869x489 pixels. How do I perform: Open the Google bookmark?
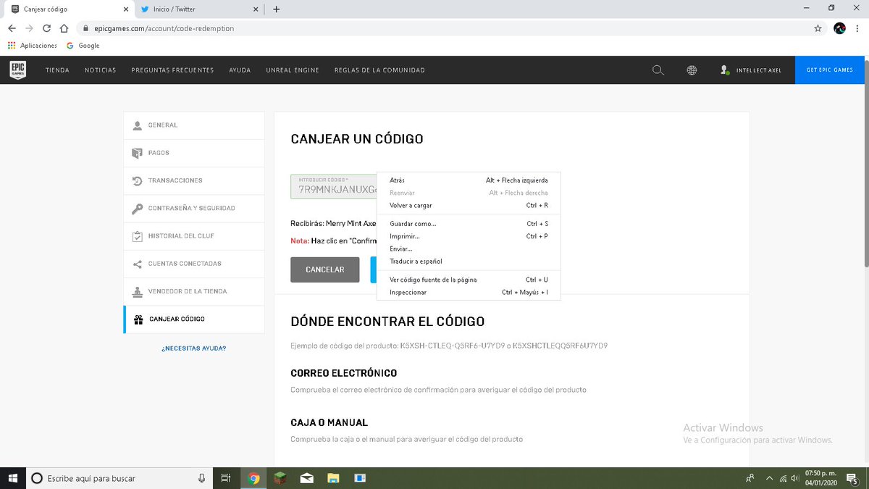(83, 46)
